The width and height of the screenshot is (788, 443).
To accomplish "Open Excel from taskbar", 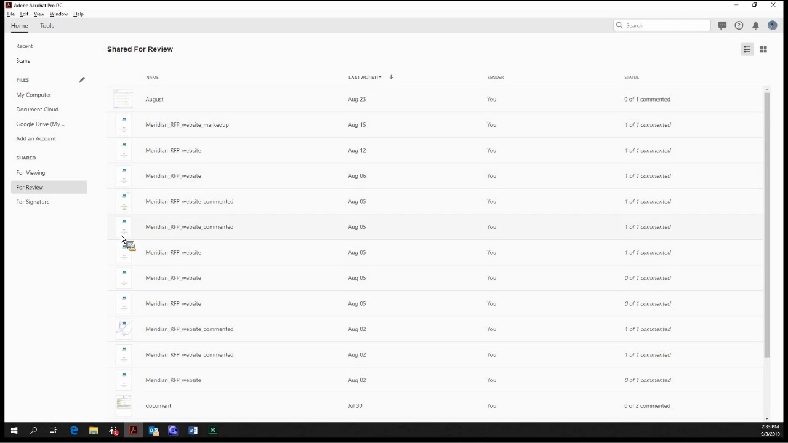I will (212, 431).
